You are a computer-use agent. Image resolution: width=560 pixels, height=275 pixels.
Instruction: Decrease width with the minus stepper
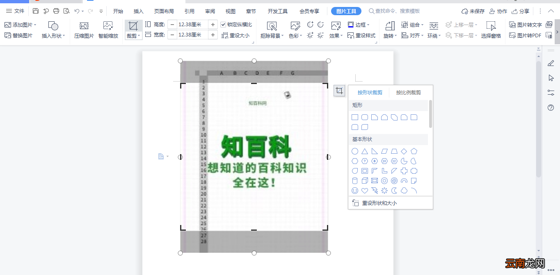click(172, 35)
